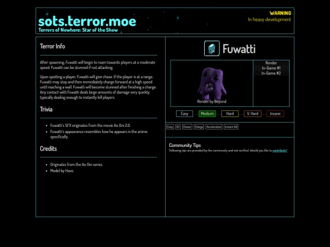Click the 'Render by Beyond' caption
This screenshot has height=247, width=330.
(x=211, y=101)
